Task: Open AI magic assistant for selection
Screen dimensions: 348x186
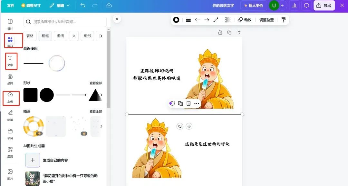Action: click(172, 103)
